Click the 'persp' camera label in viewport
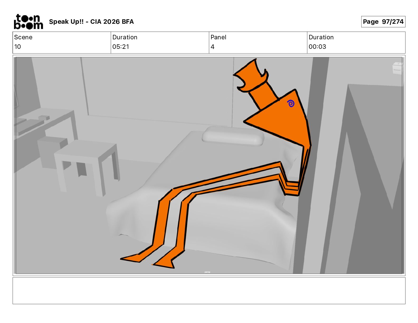The height and width of the screenshot is (323, 418). pyautogui.click(x=207, y=272)
